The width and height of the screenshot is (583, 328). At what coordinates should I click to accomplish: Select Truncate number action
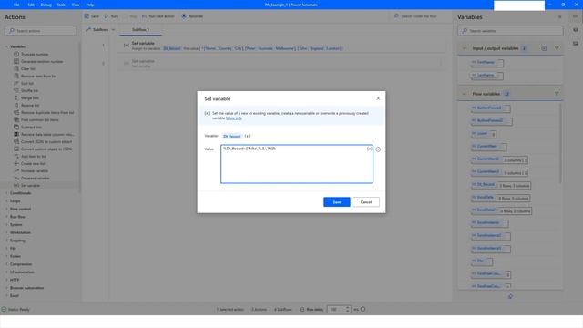click(35, 55)
